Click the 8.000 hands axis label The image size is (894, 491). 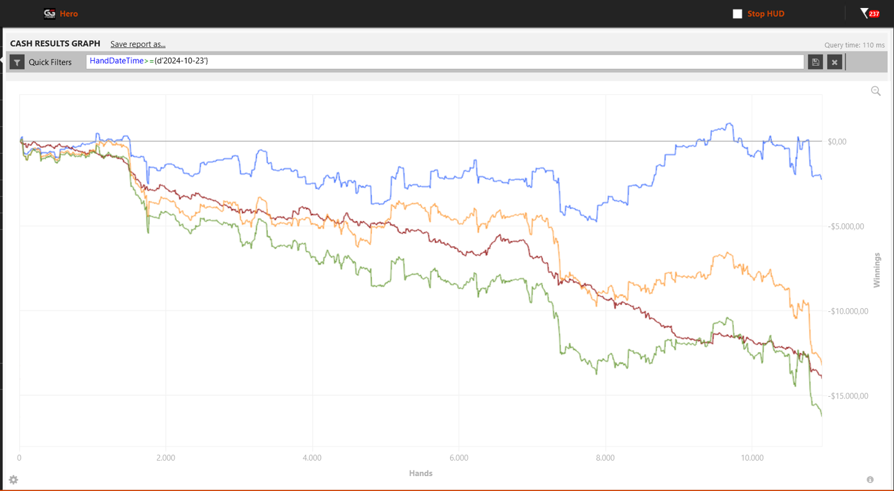pyautogui.click(x=605, y=458)
